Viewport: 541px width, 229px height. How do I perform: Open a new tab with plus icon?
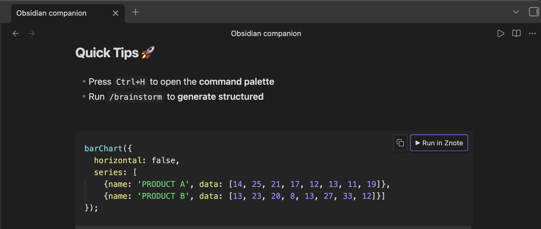click(x=135, y=12)
